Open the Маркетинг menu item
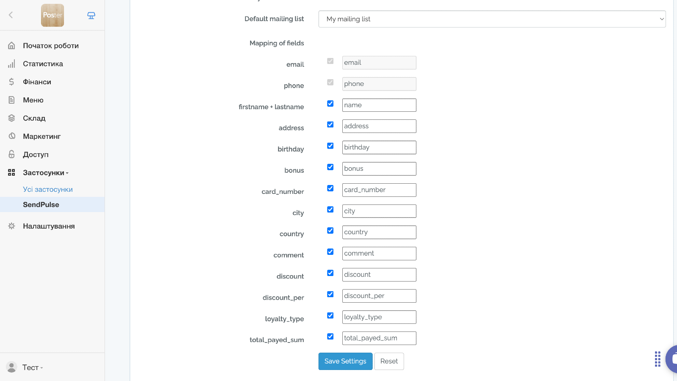The width and height of the screenshot is (677, 381). (41, 136)
